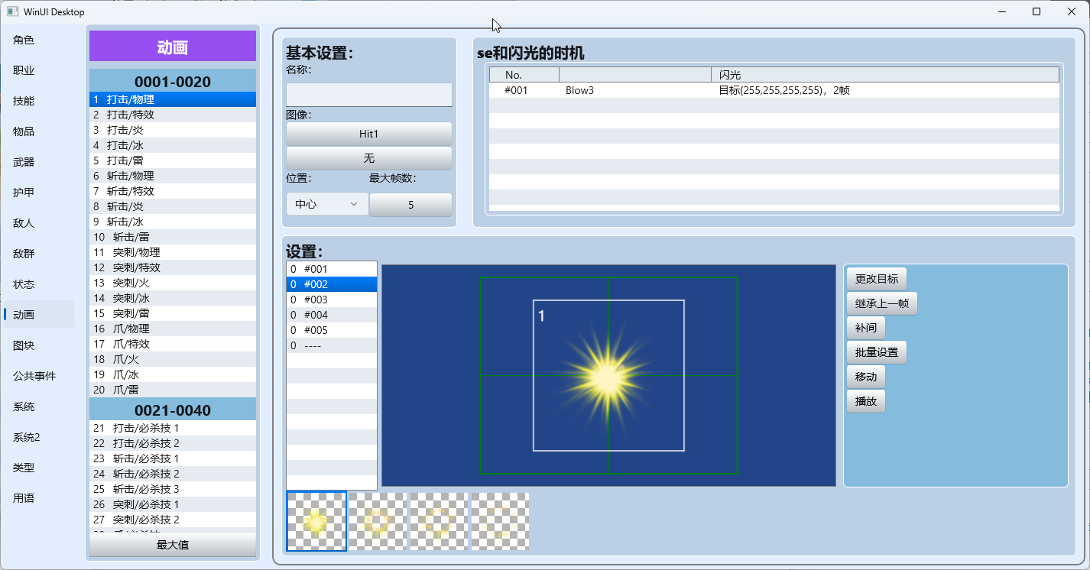Expand the 中心 position dropdown
Viewport: 1090px width, 570px height.
point(327,204)
